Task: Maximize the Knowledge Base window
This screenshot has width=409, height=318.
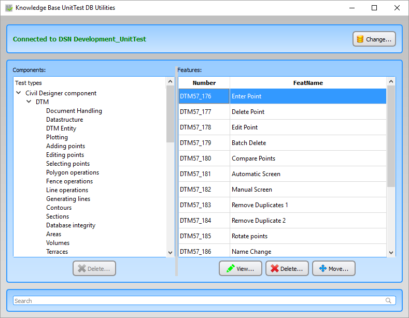Action: [374, 8]
